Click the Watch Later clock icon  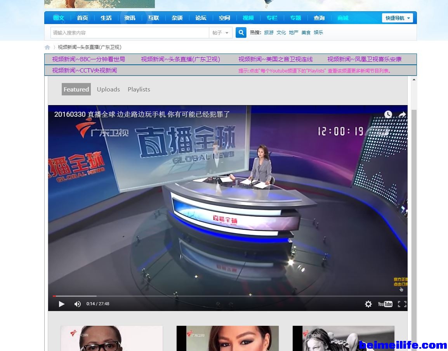388,114
